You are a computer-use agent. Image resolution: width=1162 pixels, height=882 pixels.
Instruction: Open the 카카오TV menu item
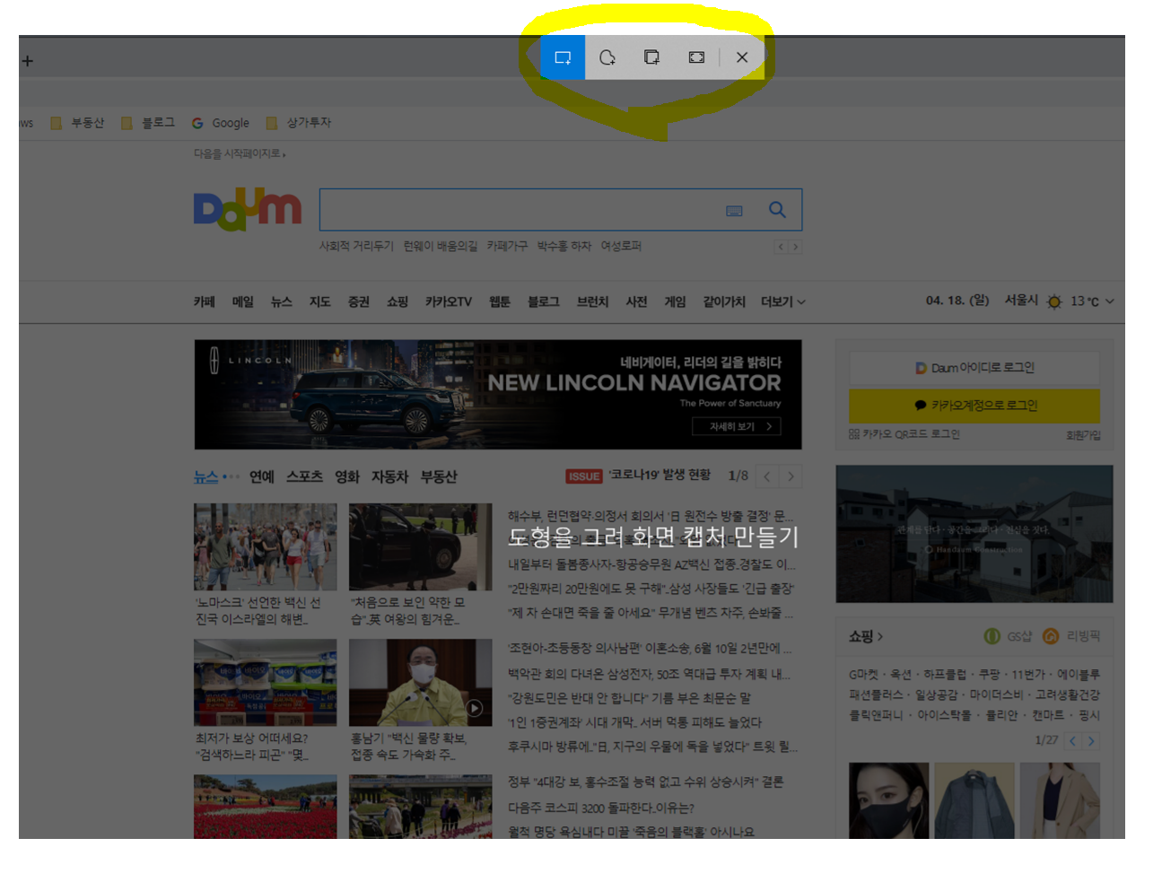coord(449,301)
